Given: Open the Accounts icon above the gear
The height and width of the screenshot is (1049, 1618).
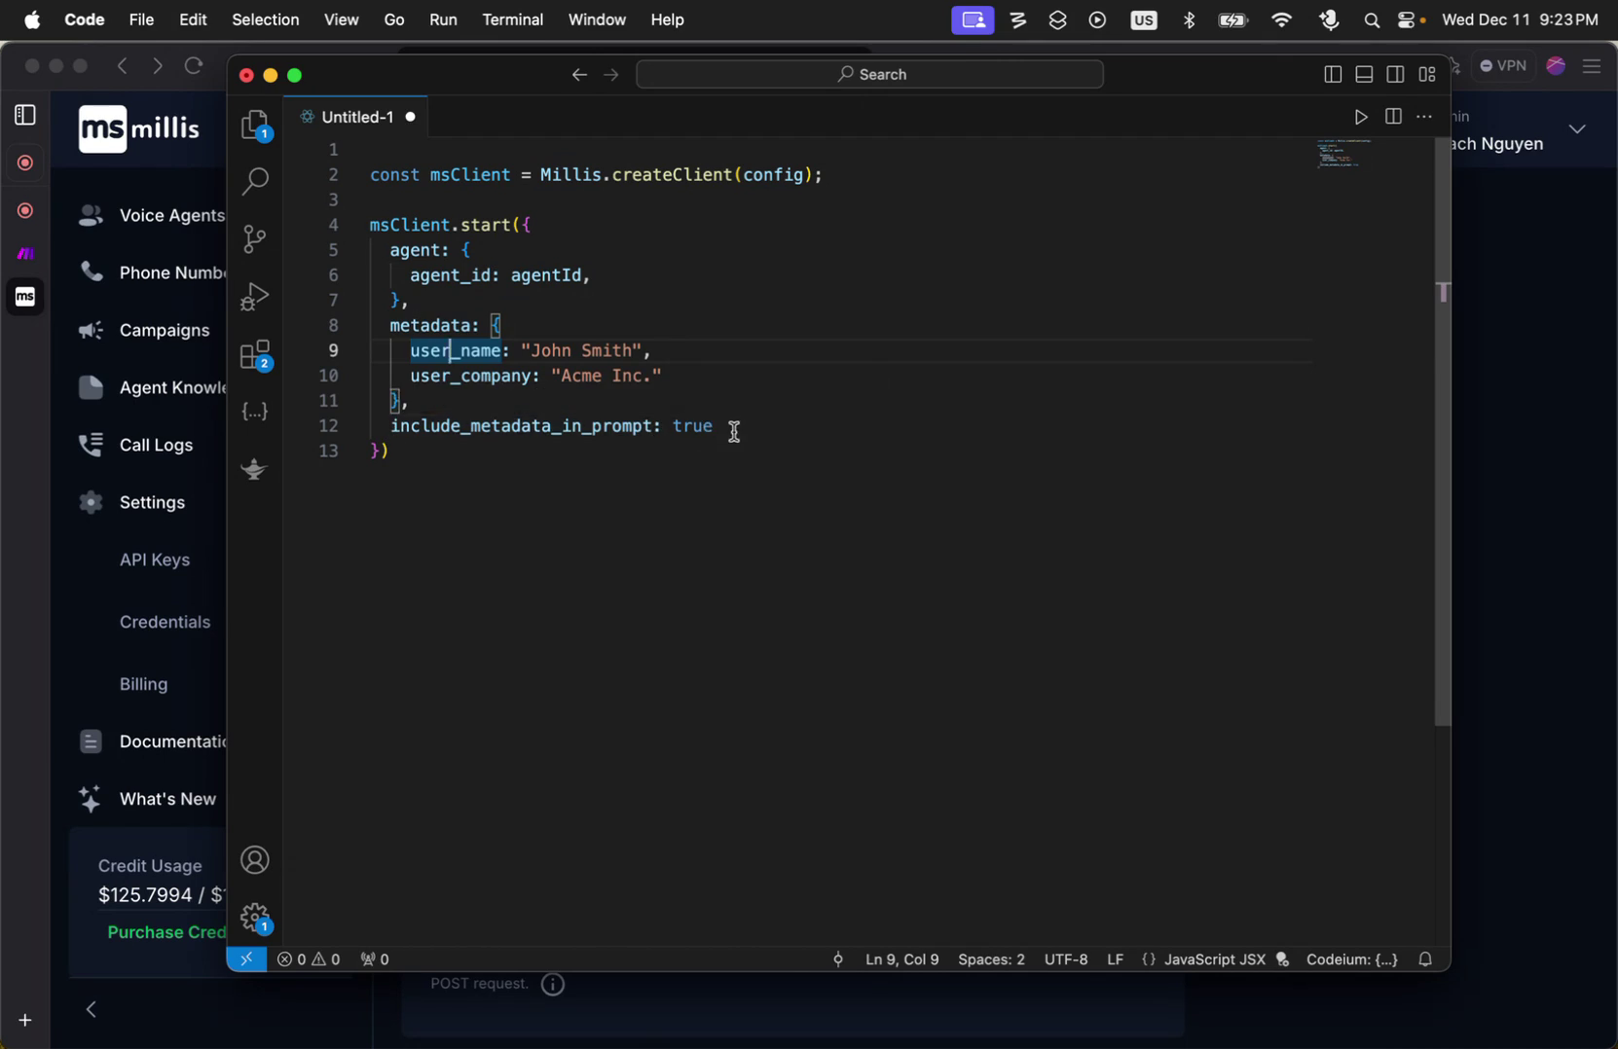Looking at the screenshot, I should point(254,859).
